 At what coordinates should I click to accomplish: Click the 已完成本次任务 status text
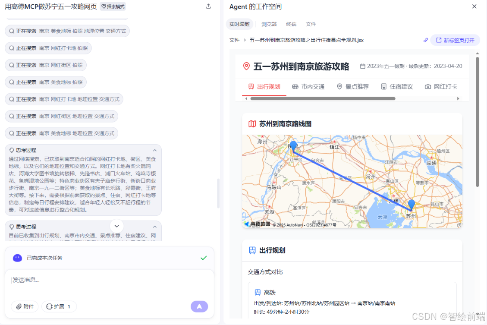[44, 258]
